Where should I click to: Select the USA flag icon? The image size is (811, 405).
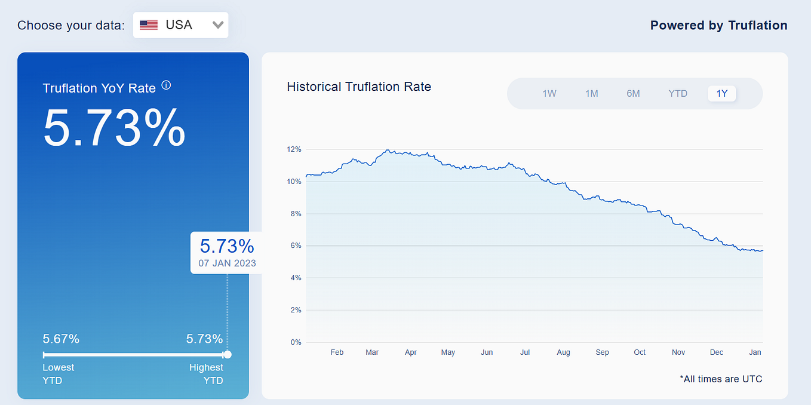(x=148, y=24)
